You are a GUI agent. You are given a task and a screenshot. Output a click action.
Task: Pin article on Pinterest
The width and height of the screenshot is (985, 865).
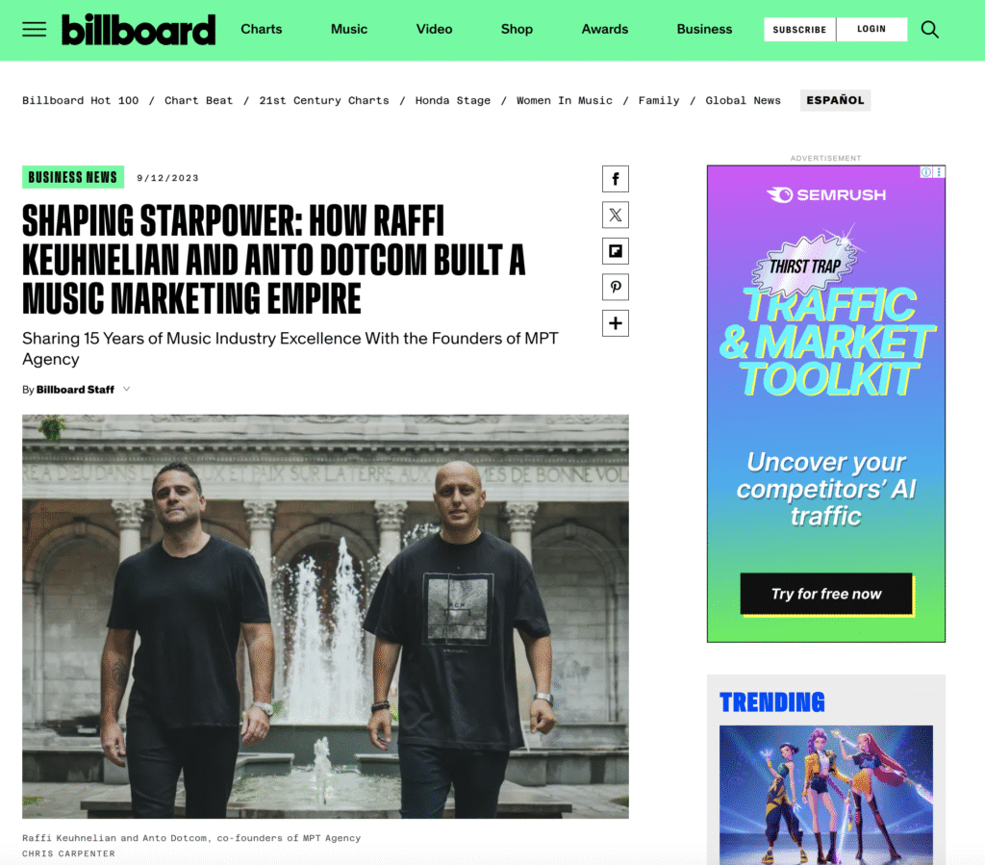click(x=615, y=287)
